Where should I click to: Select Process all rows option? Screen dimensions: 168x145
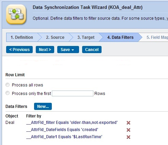[x=7, y=85]
